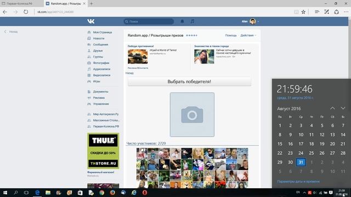Image resolution: width=351 pixels, height=197 pixels.
Task: Close the Random.app browser tab
Action: pos(84,4)
